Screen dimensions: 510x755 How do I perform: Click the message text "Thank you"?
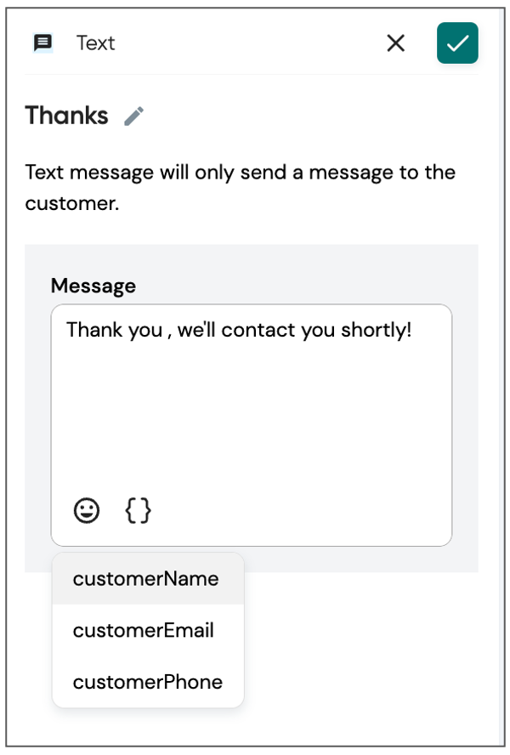click(x=114, y=330)
